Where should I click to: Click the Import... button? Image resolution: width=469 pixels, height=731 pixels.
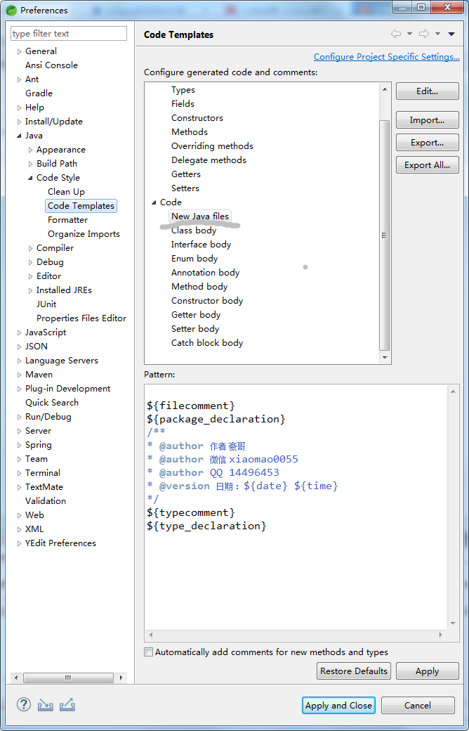tap(427, 119)
